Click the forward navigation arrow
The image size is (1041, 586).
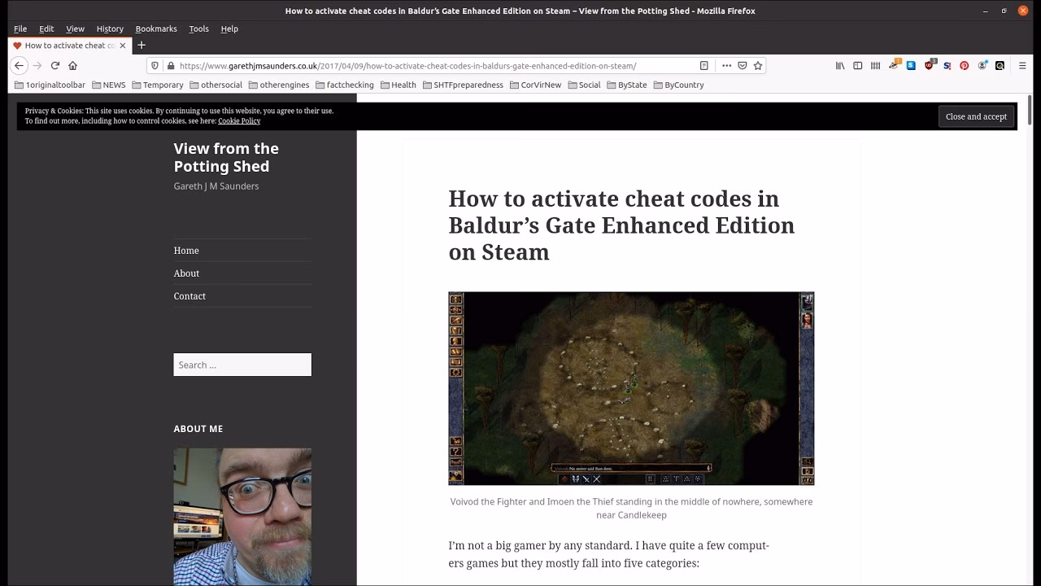[x=37, y=65]
